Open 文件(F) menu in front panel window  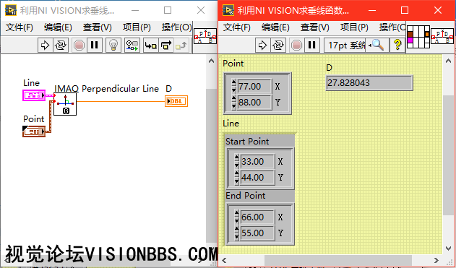tap(237, 27)
